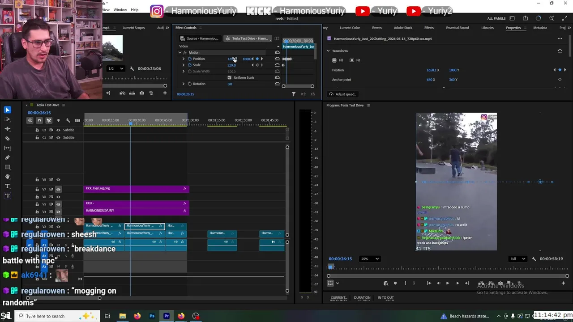Open the Essential Sound tab
The image size is (573, 322).
tap(458, 28)
